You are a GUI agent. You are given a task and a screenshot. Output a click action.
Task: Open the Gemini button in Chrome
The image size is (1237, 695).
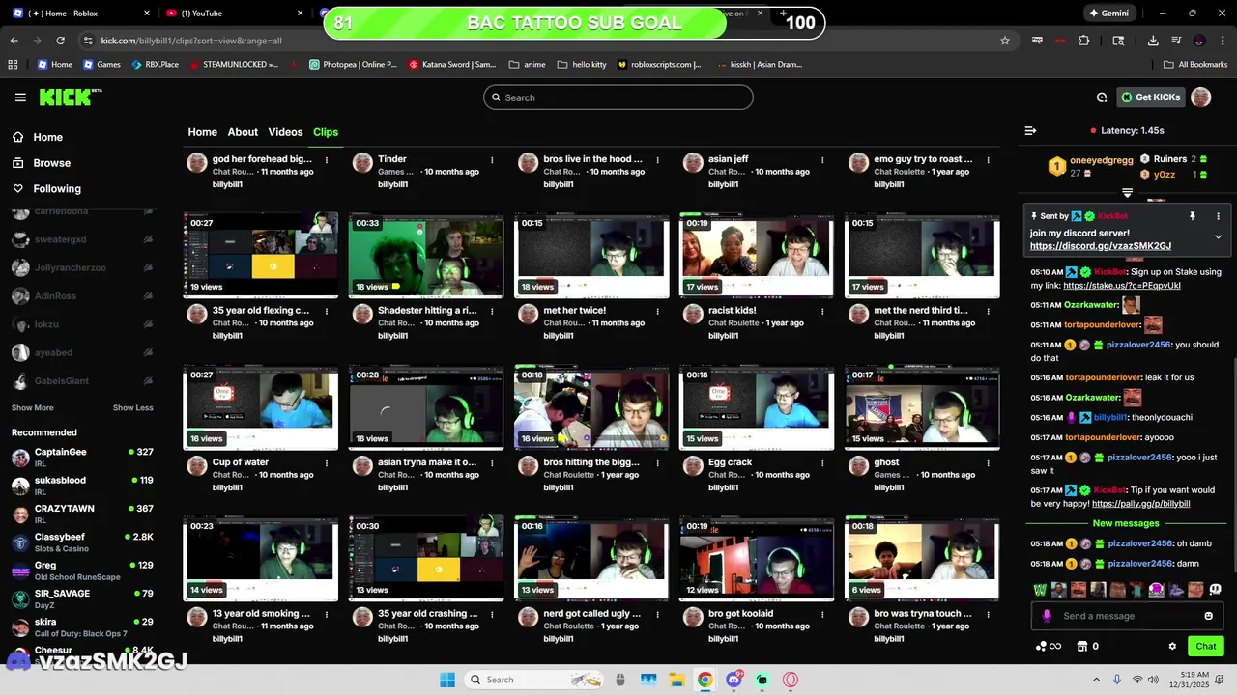click(1108, 14)
